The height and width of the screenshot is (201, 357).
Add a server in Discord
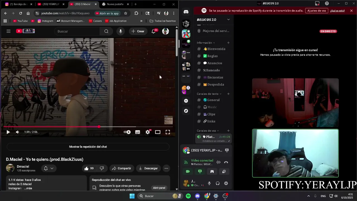(186, 101)
